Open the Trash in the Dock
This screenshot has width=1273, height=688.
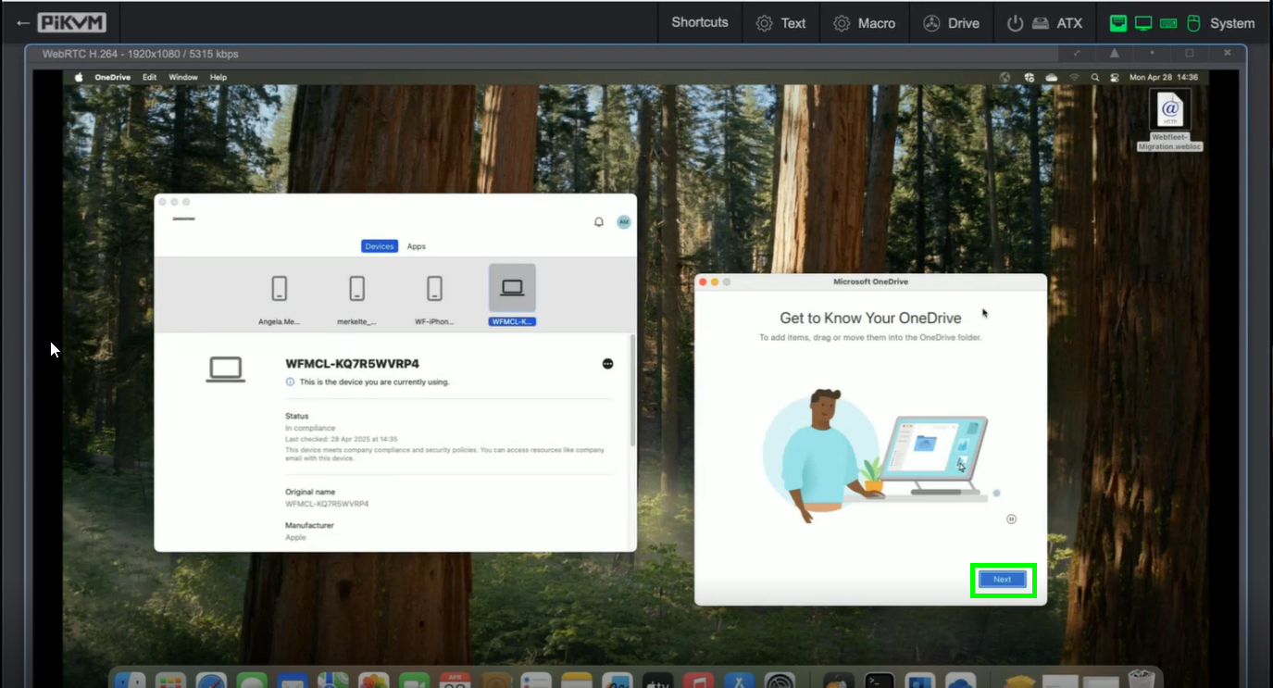[1141, 680]
